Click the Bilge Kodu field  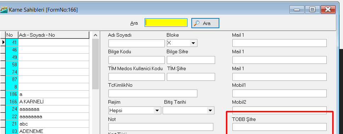[x=136, y=60]
